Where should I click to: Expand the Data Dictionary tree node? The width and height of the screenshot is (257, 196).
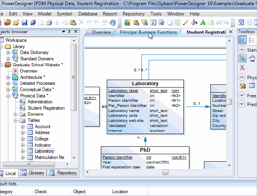[8, 52]
